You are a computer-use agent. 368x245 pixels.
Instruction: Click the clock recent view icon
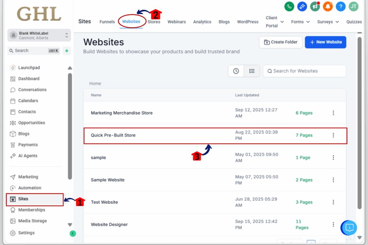point(236,71)
